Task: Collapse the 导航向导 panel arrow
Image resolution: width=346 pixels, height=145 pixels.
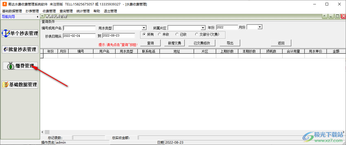Action: (38, 17)
